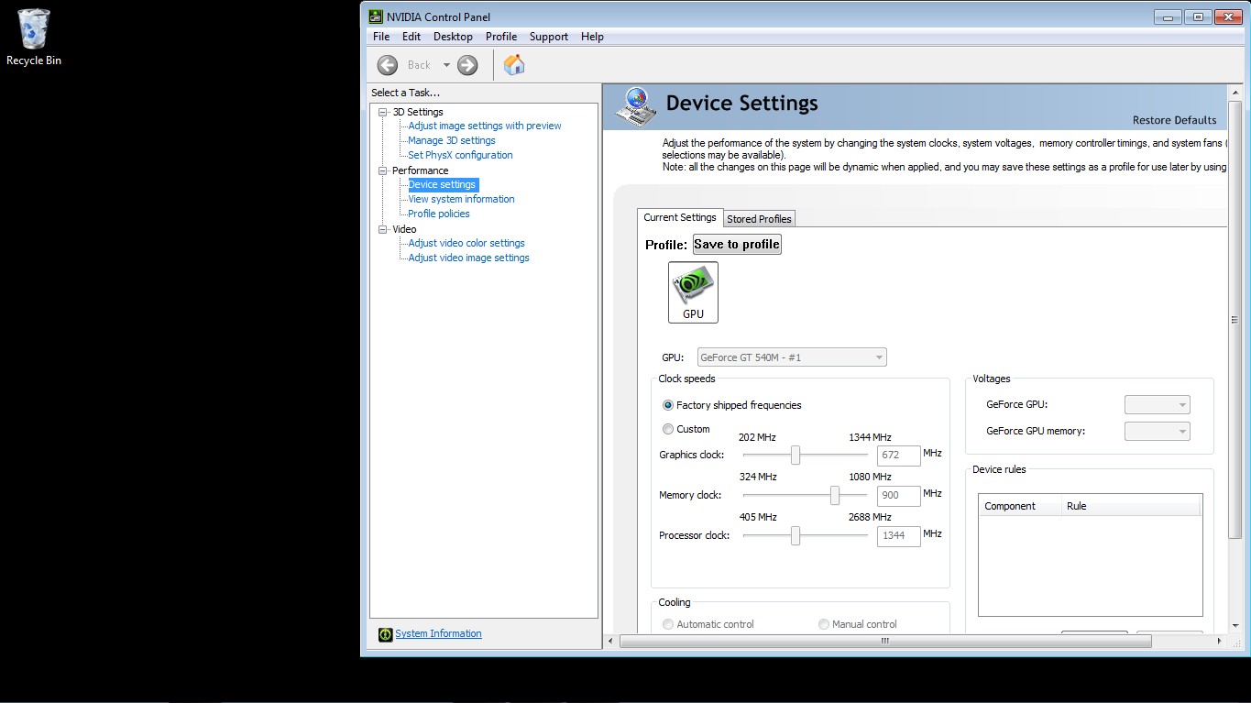Open Set PhysX configuration

460,155
